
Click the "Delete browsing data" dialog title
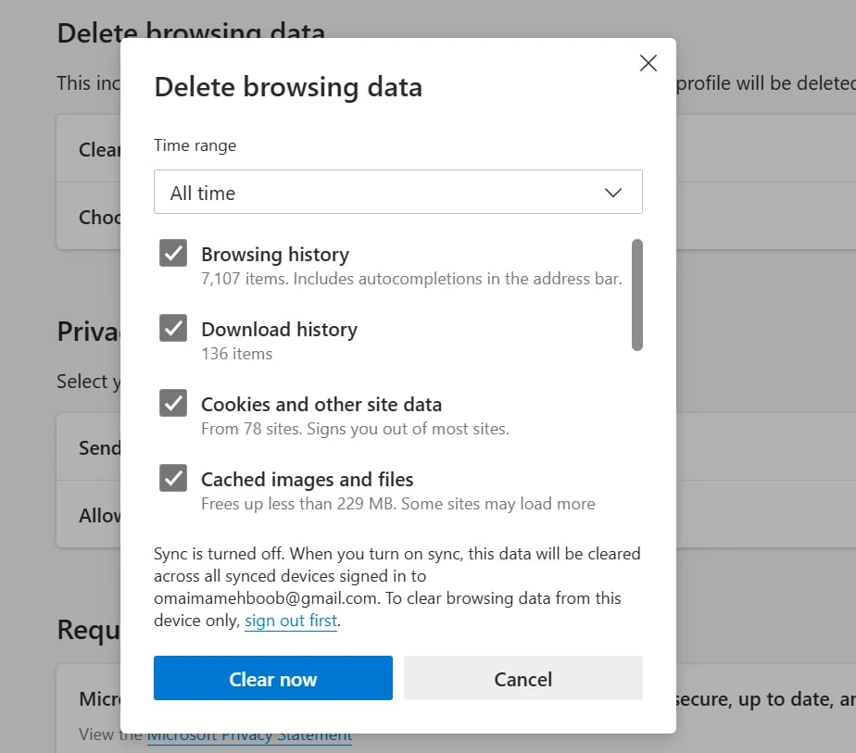pyautogui.click(x=288, y=86)
